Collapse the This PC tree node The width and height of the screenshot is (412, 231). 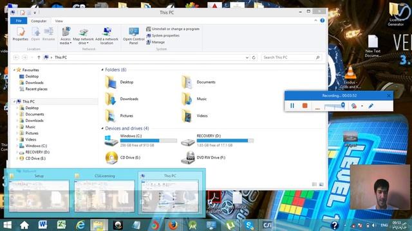14,101
